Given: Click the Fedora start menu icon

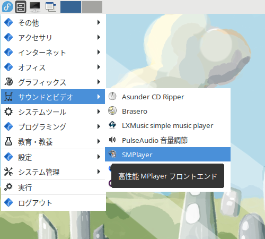Looking at the screenshot, I should pos(7,7).
